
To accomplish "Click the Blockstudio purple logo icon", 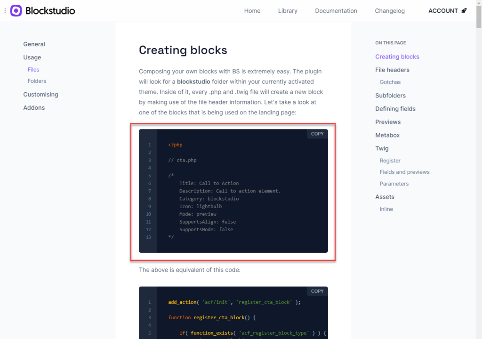I will pos(16,11).
